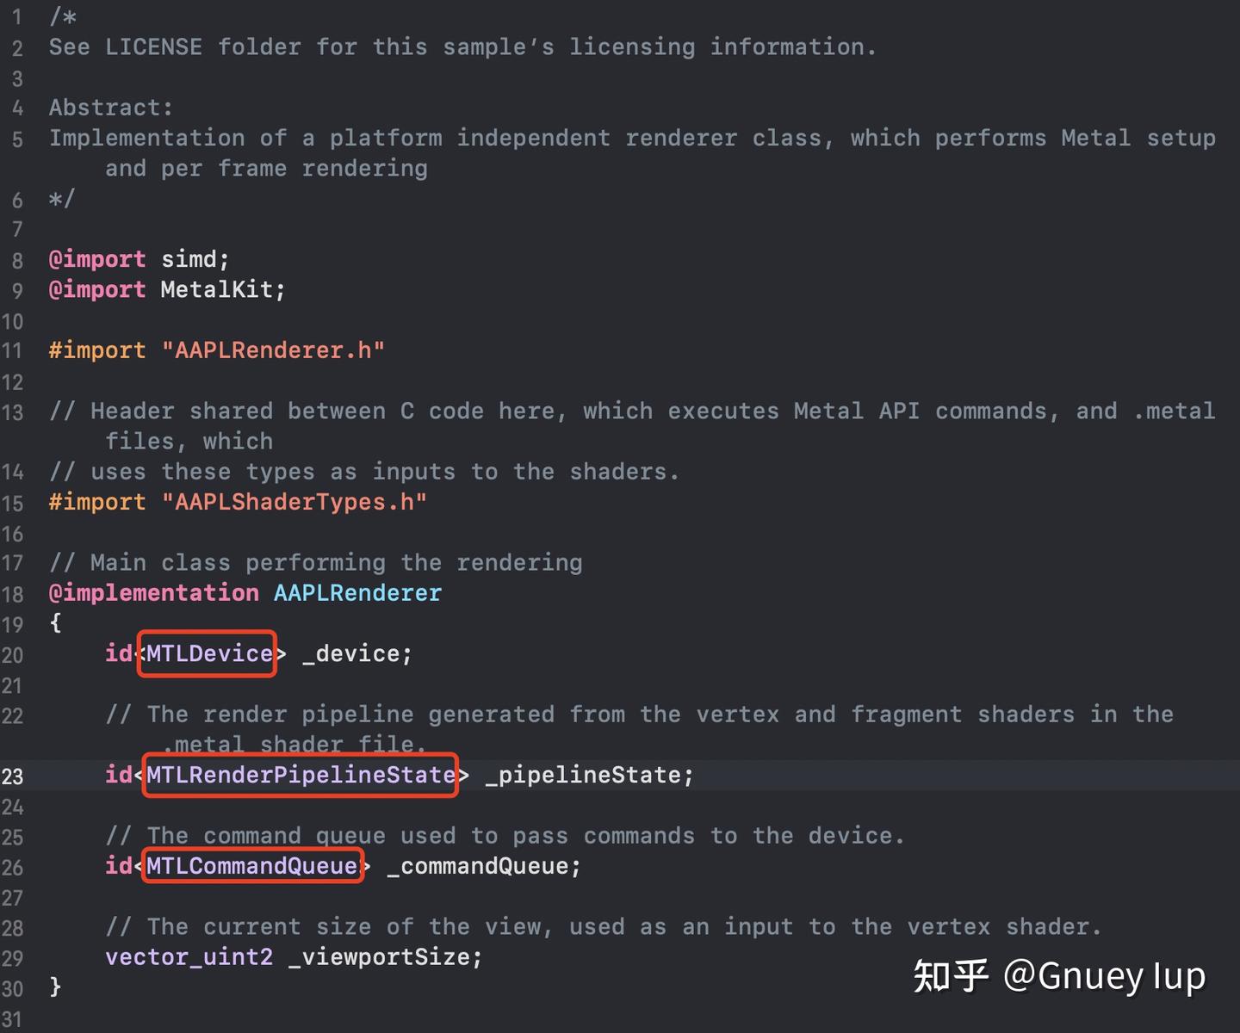Click the MetalKit module name
Image resolution: width=1240 pixels, height=1033 pixels.
coord(216,289)
